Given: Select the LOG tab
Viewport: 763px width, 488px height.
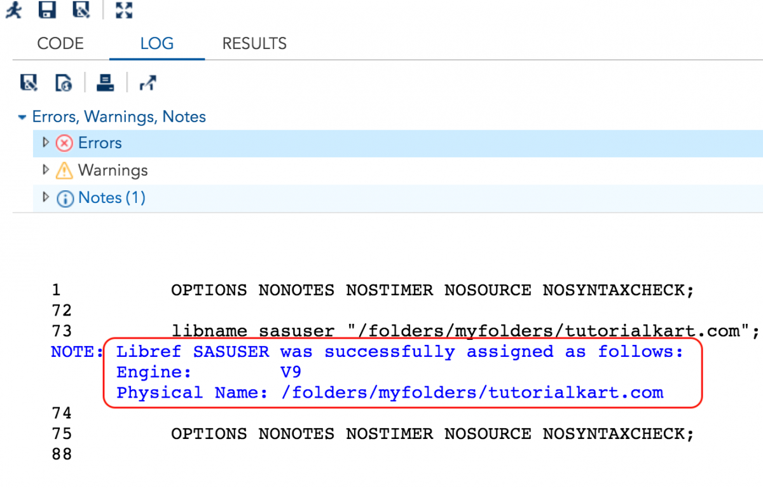Looking at the screenshot, I should (156, 43).
